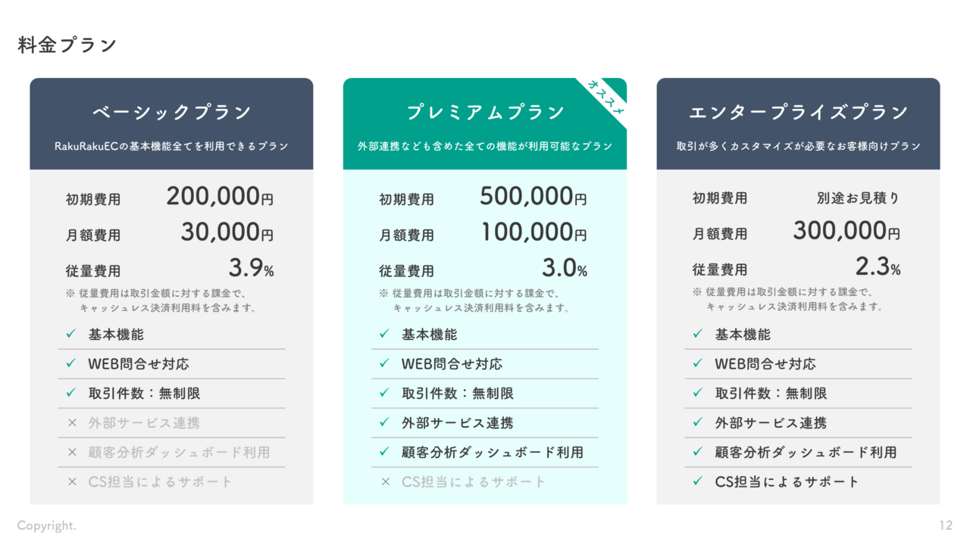Viewport: 970px width, 545px height.
Task: Click the checkmark beside ベーシックプラン's 取引件数:無制限
Action: tap(71, 393)
